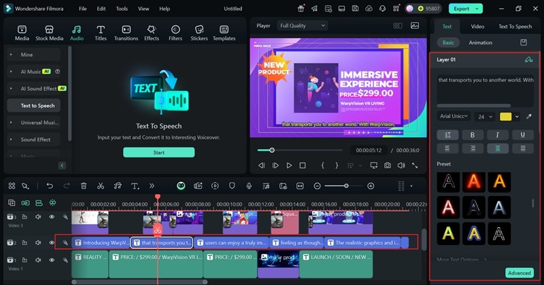This screenshot has width=544, height=285.
Task: Click the split scissors icon in timeline toolbar
Action: coord(101,186)
